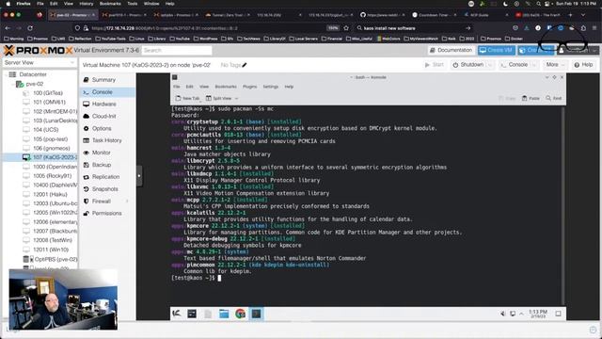Click the Chrome icon in KaOS taskbar
Viewport: 602px width, 339px height.
tap(241, 314)
